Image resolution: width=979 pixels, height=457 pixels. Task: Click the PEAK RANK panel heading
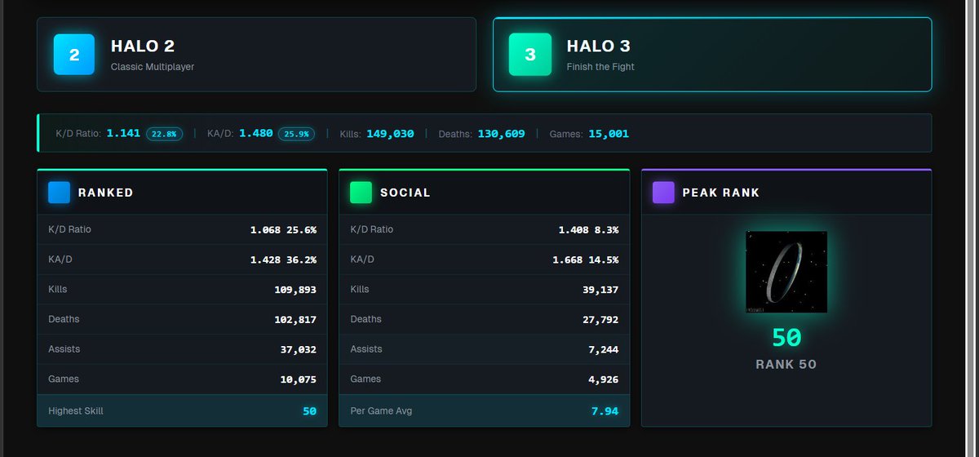click(721, 193)
